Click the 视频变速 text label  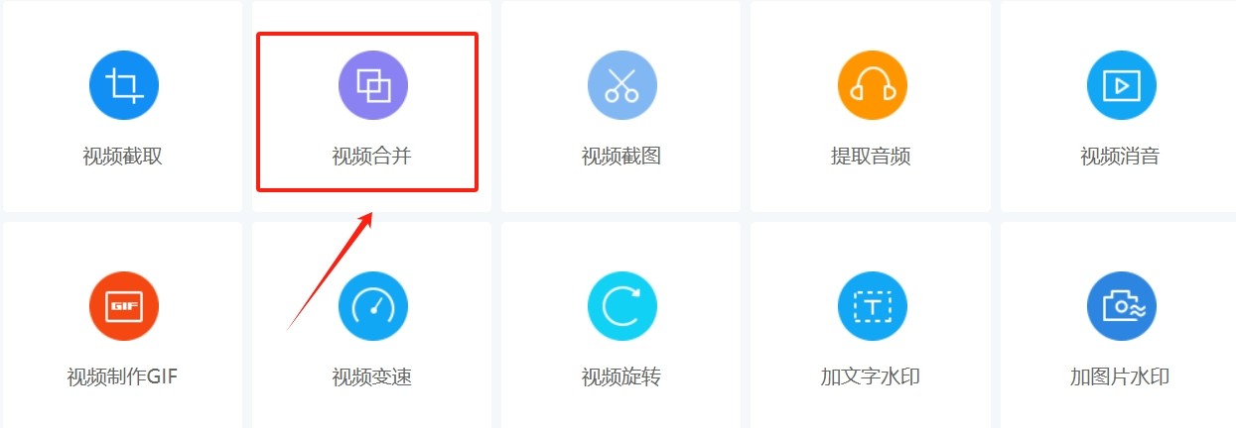pos(371,377)
